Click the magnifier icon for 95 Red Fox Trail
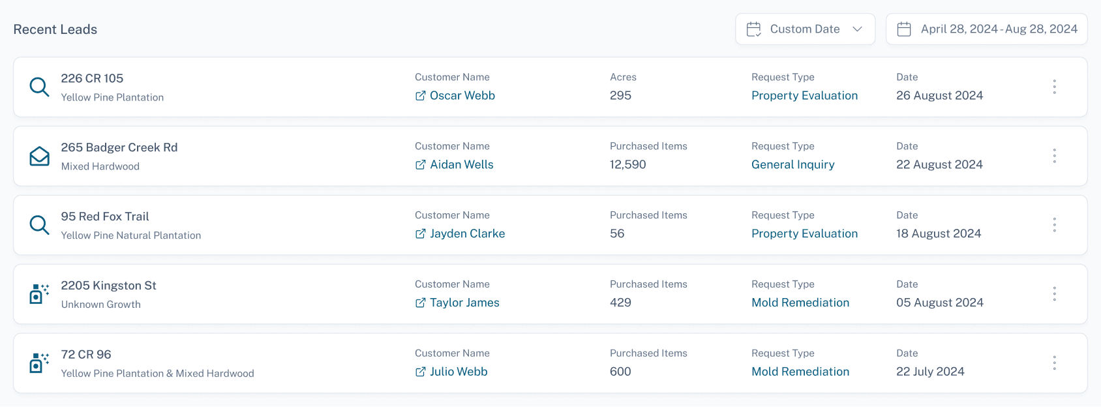 coord(39,225)
